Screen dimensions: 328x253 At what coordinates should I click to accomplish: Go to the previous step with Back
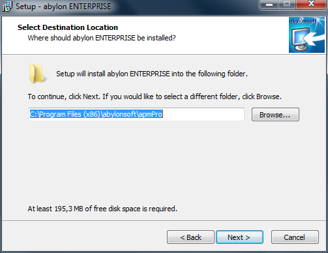190,237
